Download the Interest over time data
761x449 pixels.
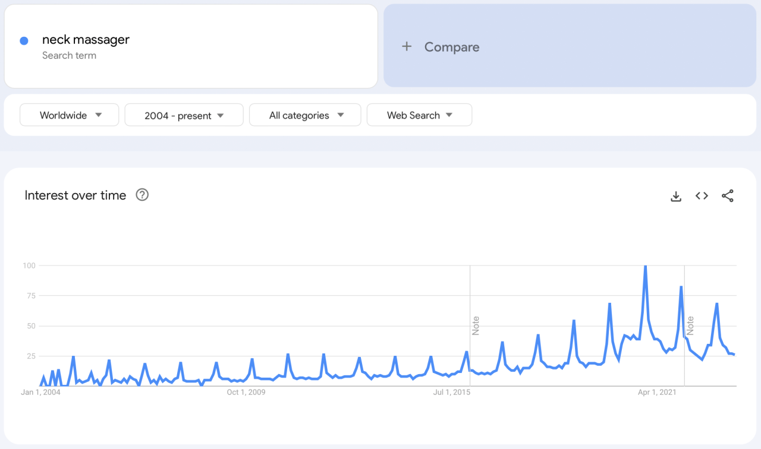pyautogui.click(x=676, y=195)
